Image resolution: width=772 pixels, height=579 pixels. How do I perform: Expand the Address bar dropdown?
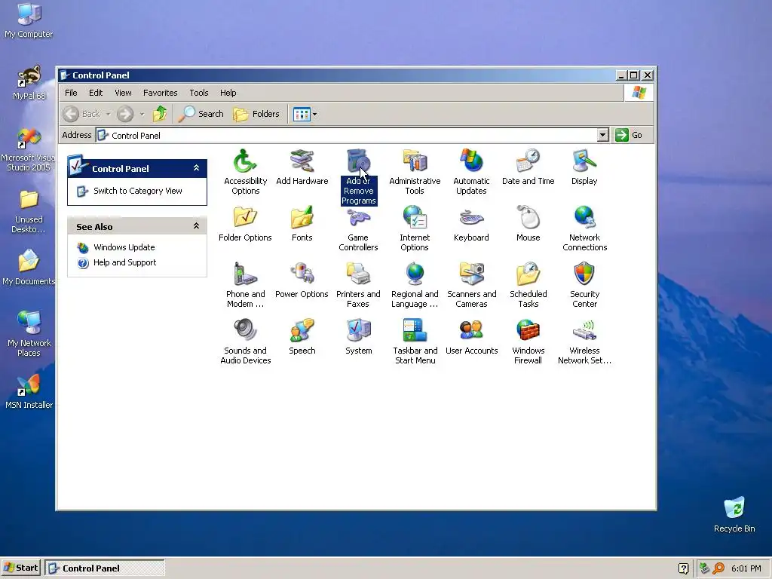[x=602, y=135]
